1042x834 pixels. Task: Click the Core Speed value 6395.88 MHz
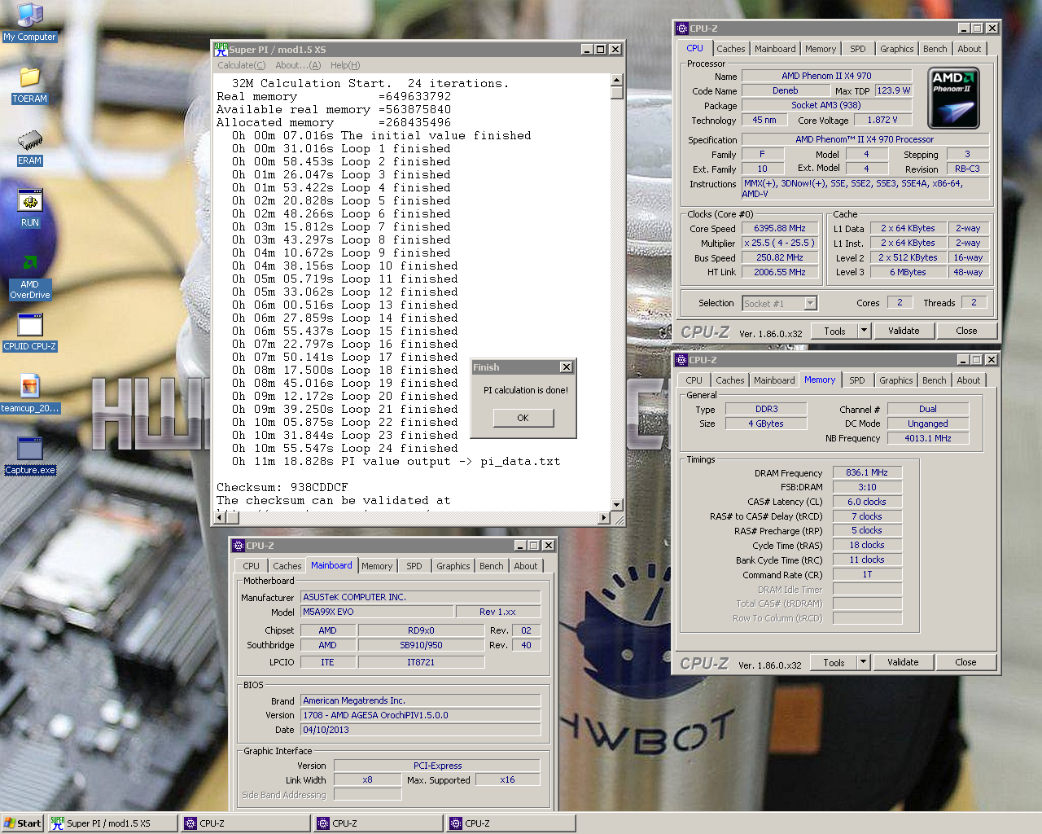coord(780,229)
